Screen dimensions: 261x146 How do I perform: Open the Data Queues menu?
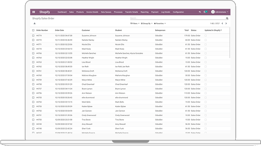click(x=106, y=12)
